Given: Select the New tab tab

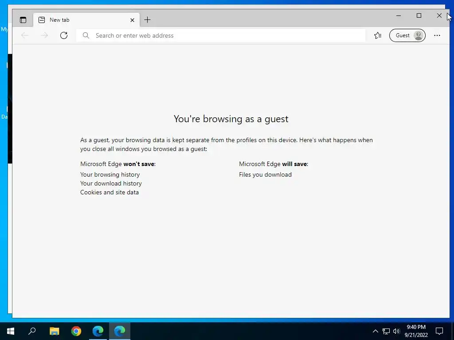Looking at the screenshot, I should (86, 20).
